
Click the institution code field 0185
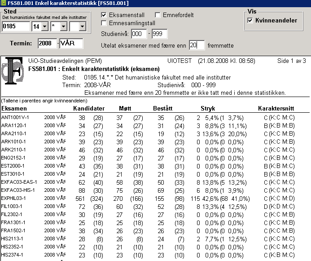[x=16, y=26]
